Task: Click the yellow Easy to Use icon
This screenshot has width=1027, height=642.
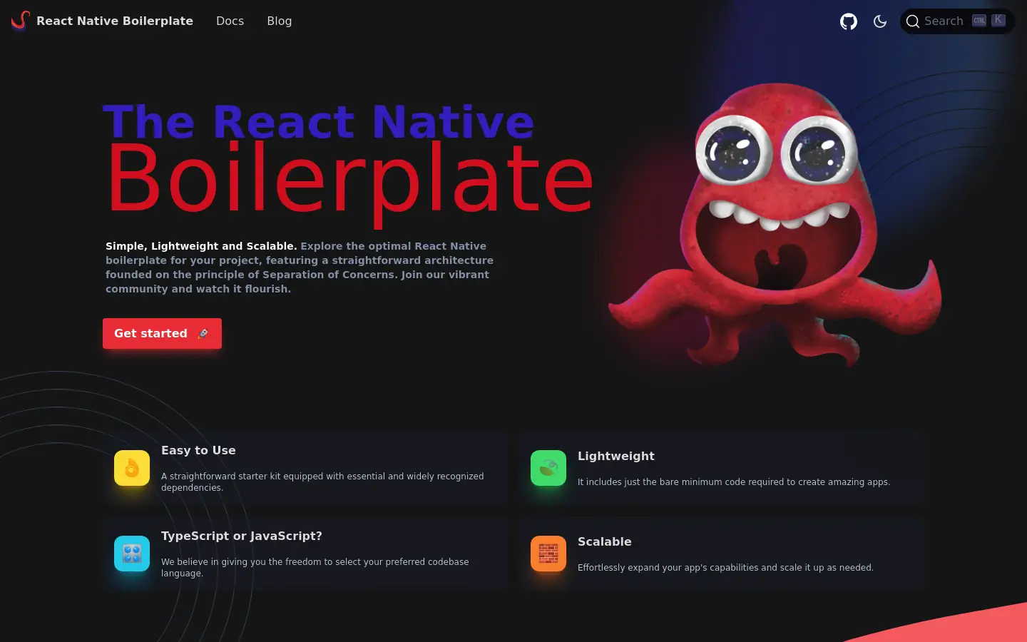Action: (x=132, y=468)
